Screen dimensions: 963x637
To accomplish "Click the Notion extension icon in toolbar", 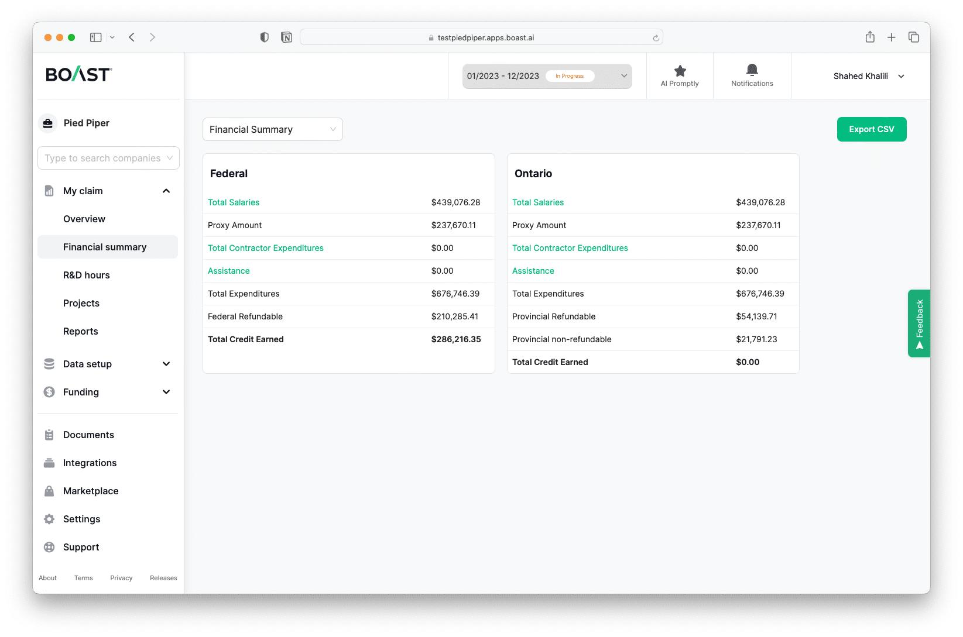I will click(286, 37).
